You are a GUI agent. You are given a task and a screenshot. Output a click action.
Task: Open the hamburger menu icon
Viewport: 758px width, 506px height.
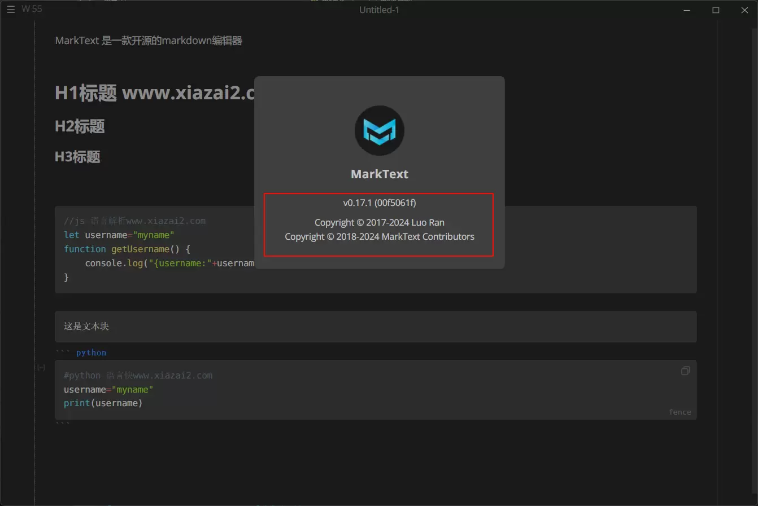coord(11,10)
